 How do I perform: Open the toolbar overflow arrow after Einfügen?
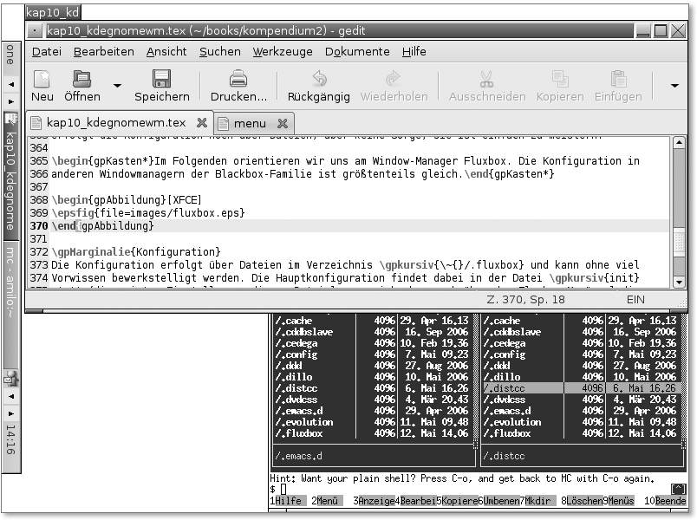tap(675, 87)
